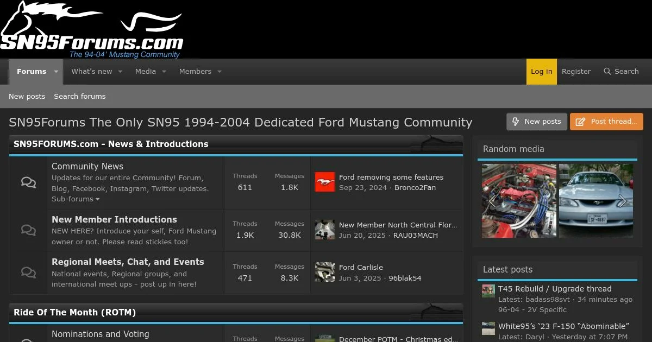Click the New Member Introductions forum bubble icon
Viewport: 652px width, 342px height.
tap(28, 230)
